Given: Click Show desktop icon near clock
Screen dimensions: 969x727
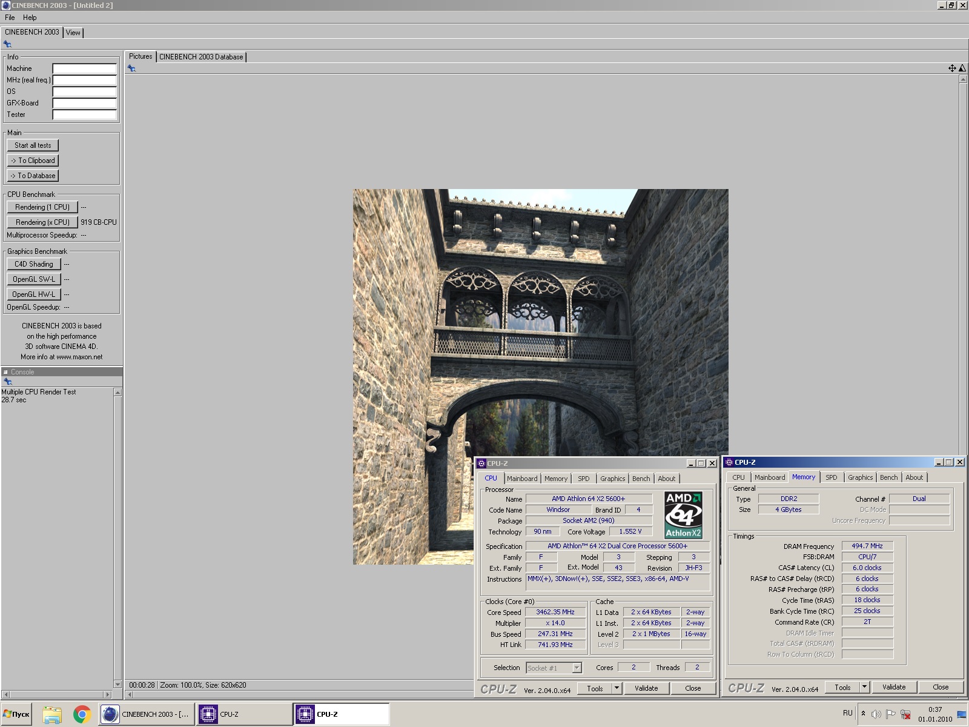Looking at the screenshot, I should [962, 714].
